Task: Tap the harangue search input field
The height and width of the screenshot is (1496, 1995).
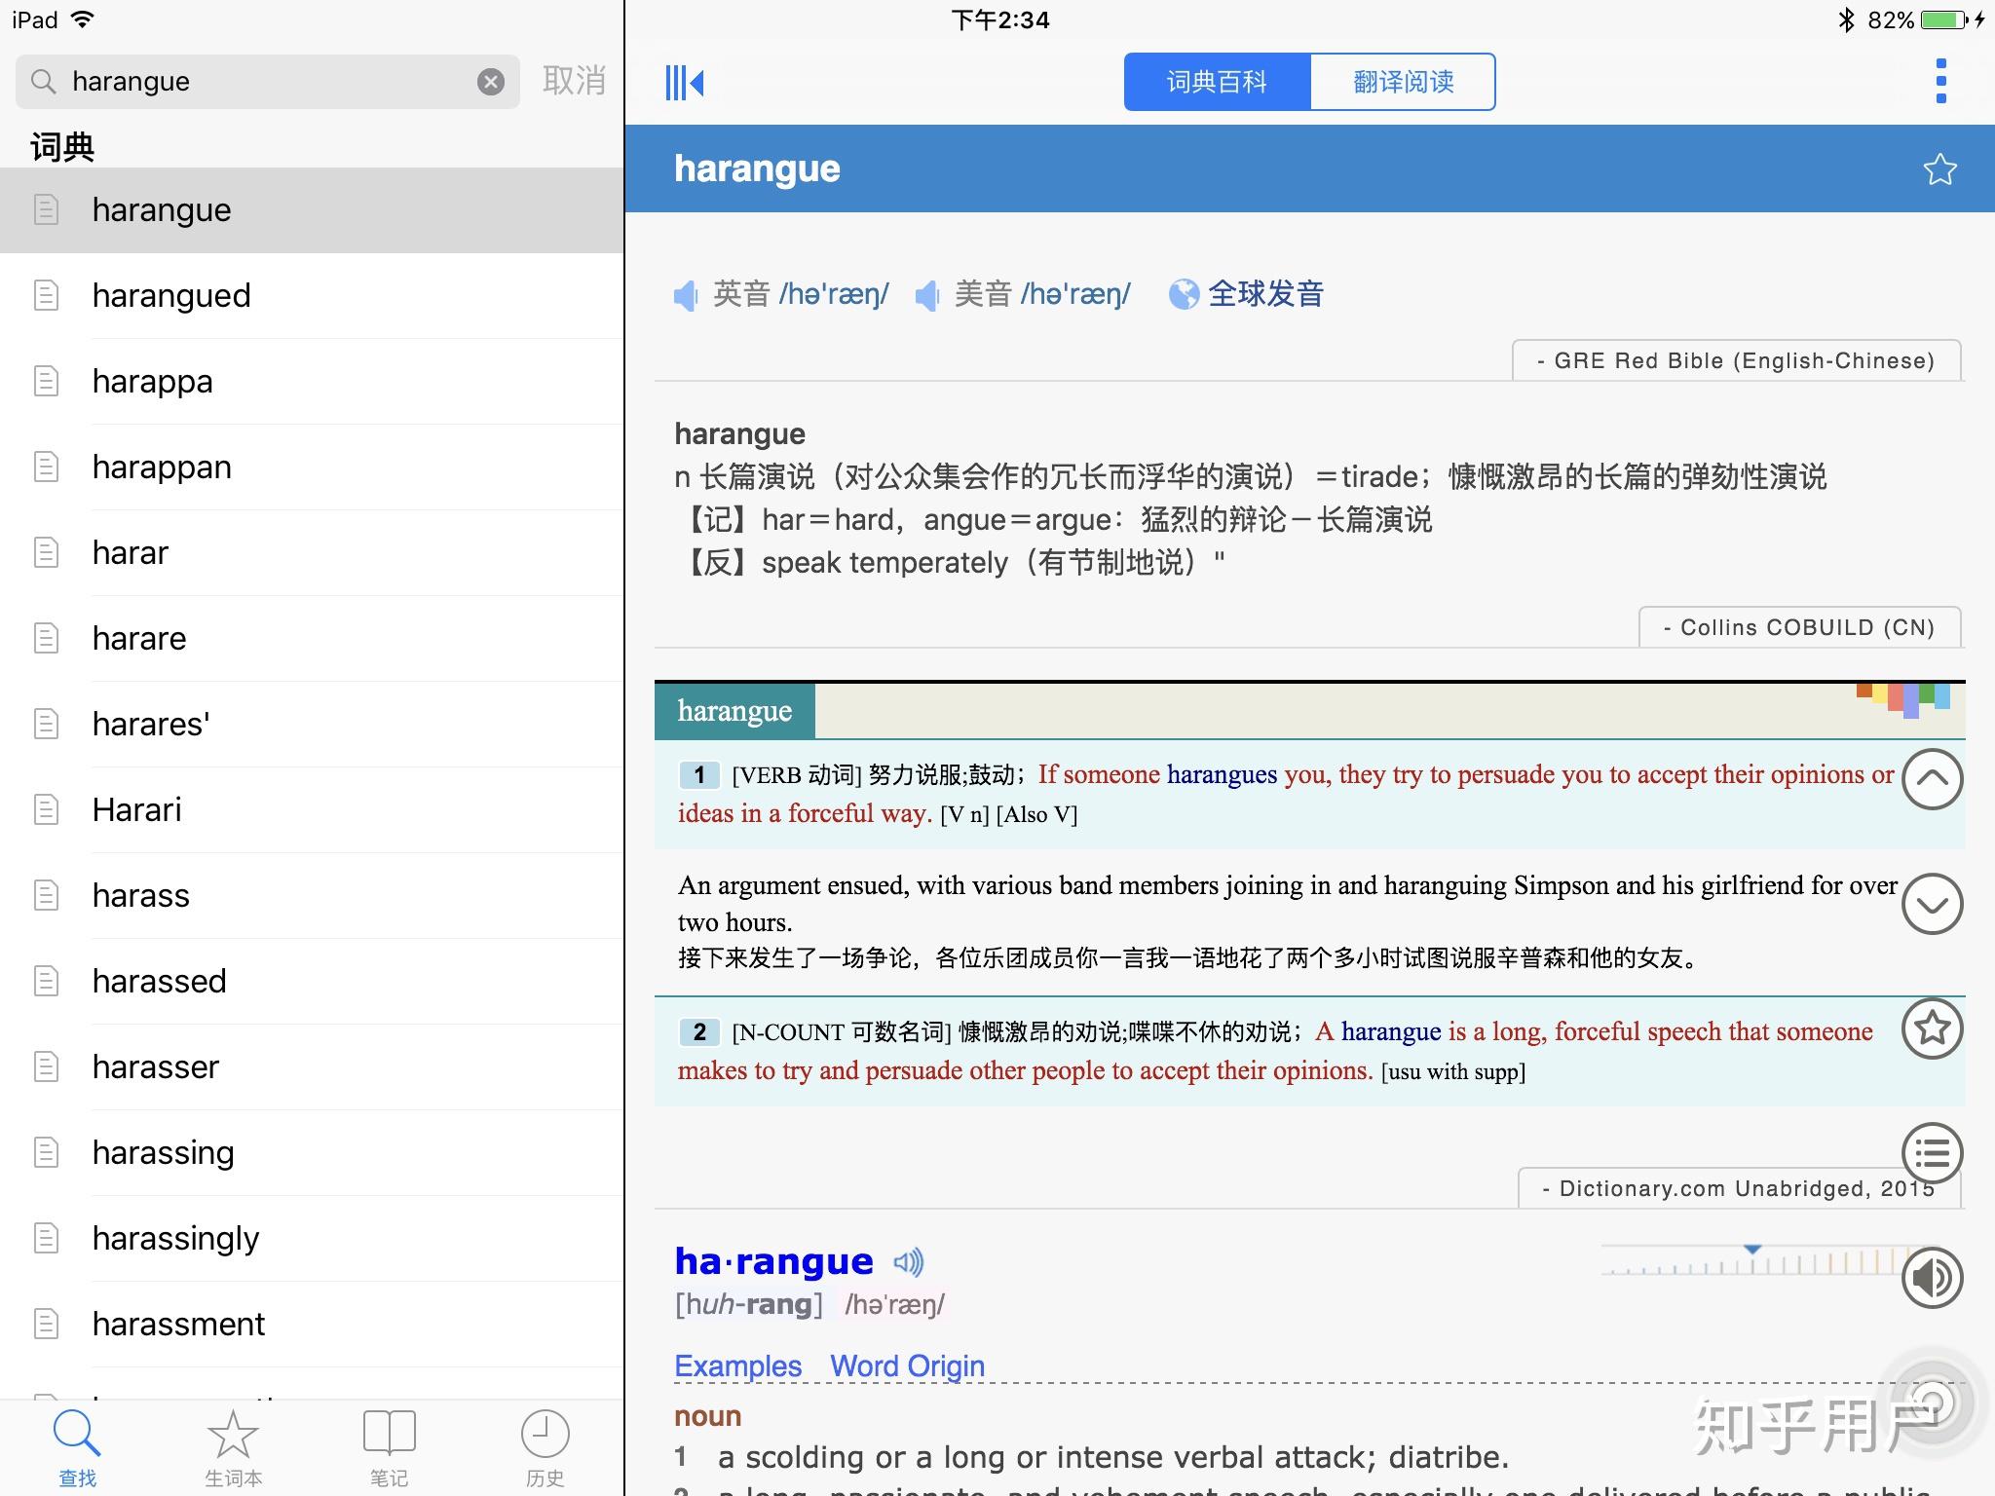Action: (268, 82)
